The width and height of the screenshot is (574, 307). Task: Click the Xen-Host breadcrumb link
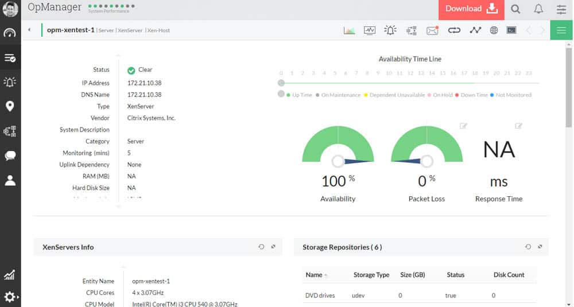pos(158,30)
